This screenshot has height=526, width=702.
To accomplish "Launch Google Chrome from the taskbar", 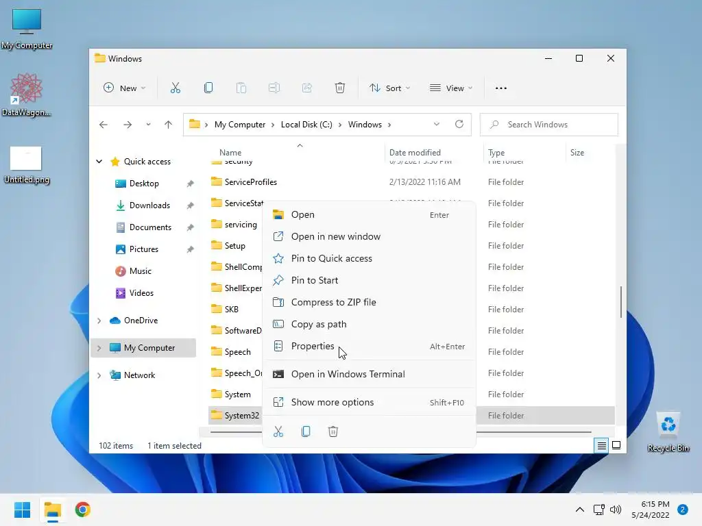I will click(82, 510).
